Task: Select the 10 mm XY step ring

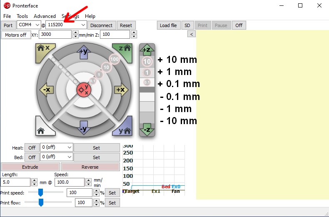Action: pos(106,67)
